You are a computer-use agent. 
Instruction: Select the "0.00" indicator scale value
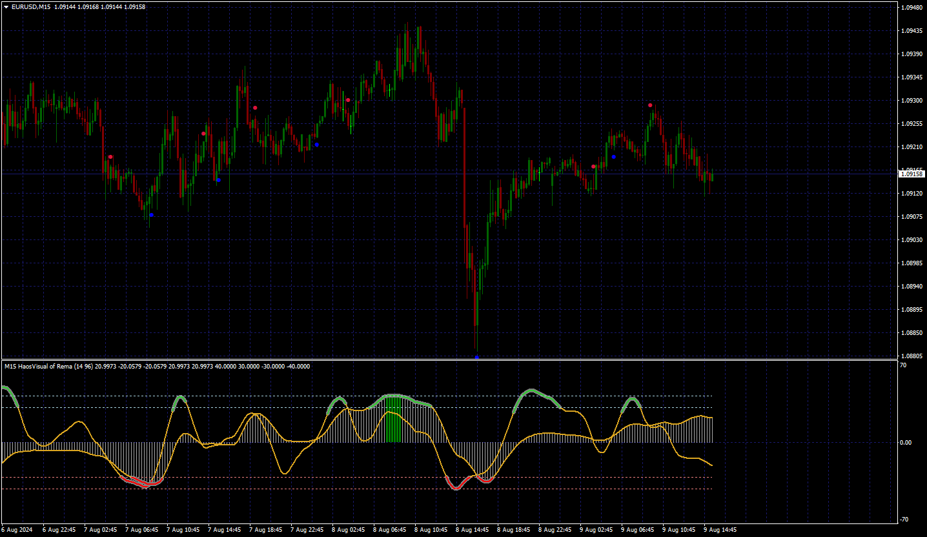[x=906, y=443]
